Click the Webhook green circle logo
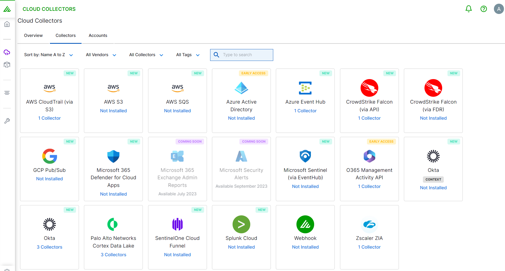The height and width of the screenshot is (271, 505). coord(305,224)
